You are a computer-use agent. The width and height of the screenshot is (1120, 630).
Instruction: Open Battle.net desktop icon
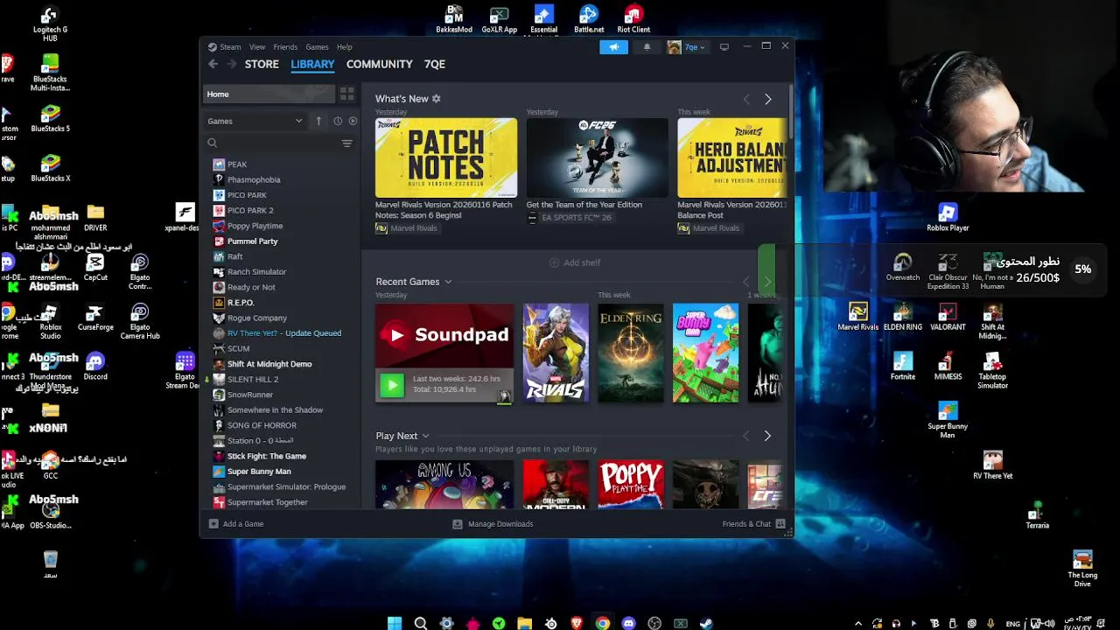click(x=589, y=19)
